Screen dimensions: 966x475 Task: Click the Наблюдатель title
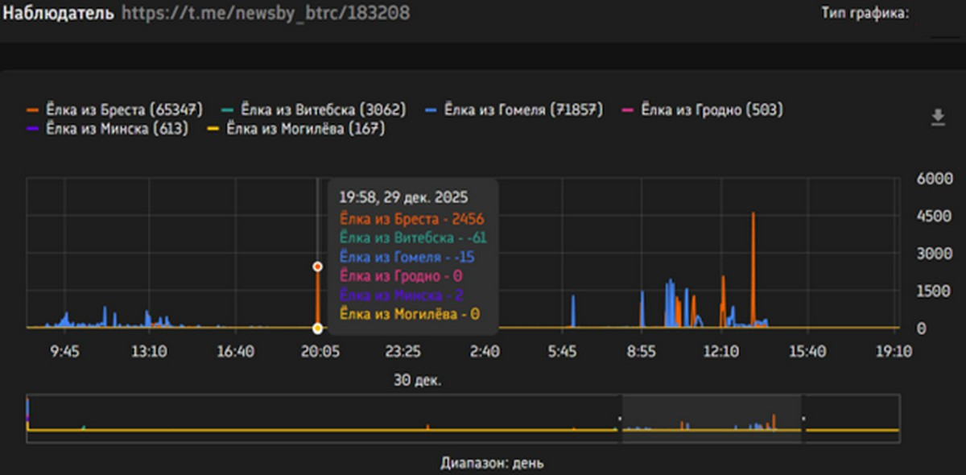[58, 13]
